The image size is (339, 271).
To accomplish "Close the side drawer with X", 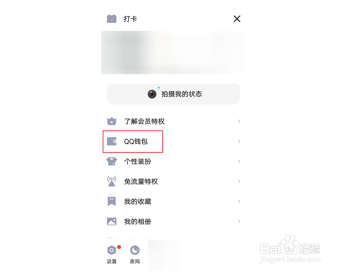I will (x=237, y=19).
